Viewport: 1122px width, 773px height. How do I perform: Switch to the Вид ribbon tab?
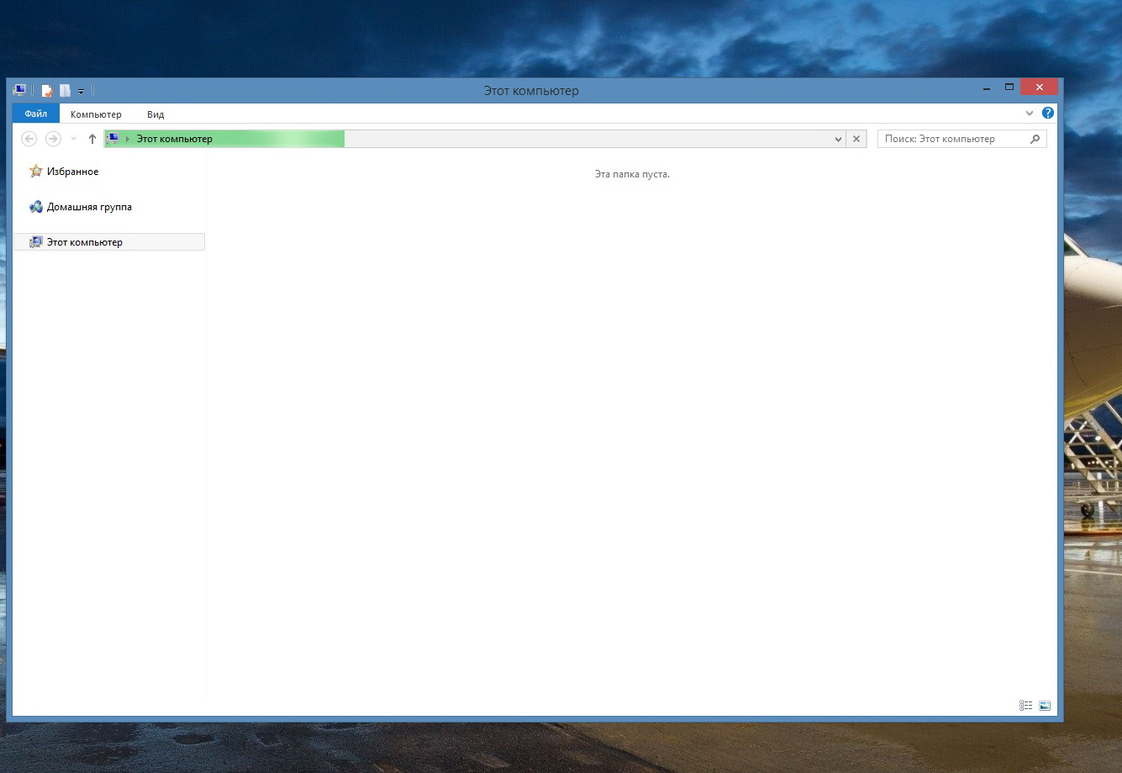point(155,114)
